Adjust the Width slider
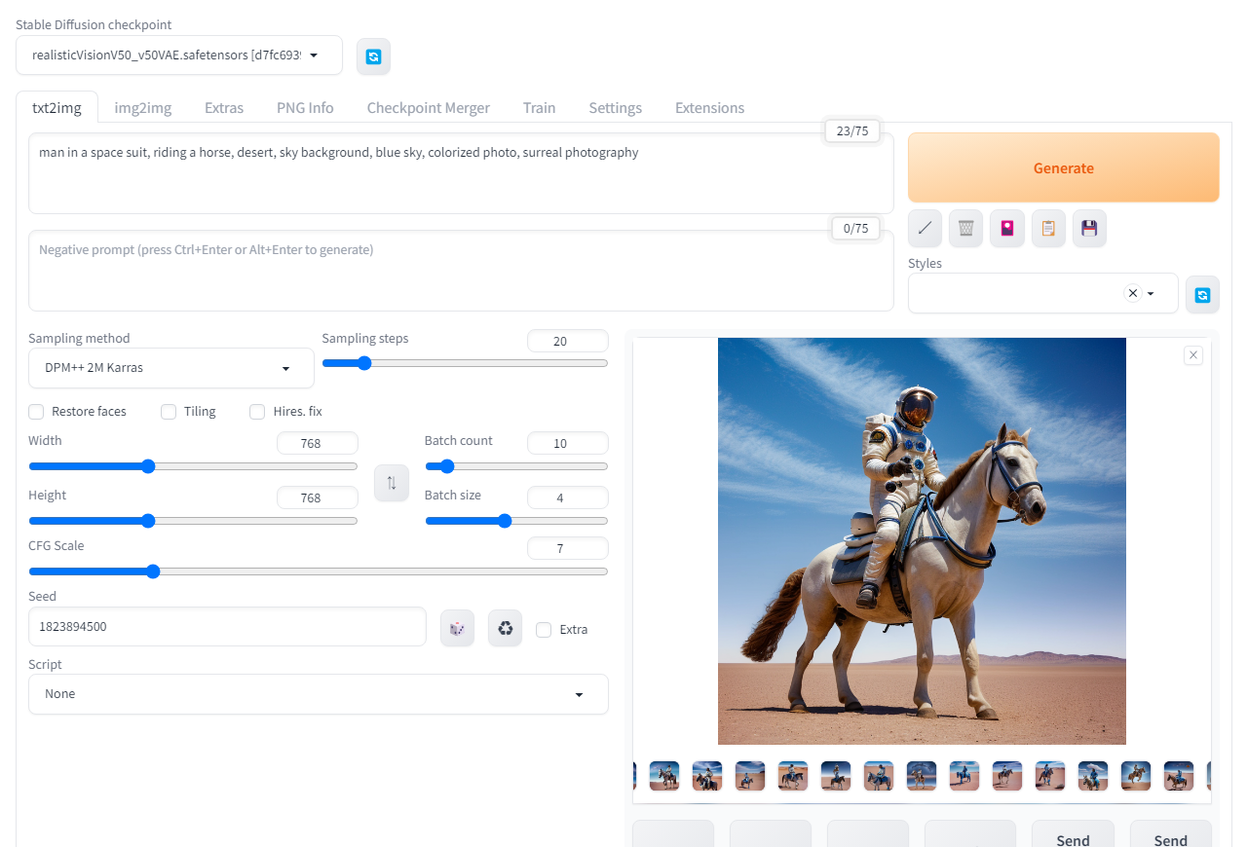This screenshot has height=847, width=1248. pyautogui.click(x=193, y=466)
